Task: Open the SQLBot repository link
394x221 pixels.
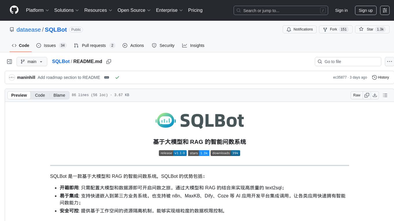Action: click(56, 30)
